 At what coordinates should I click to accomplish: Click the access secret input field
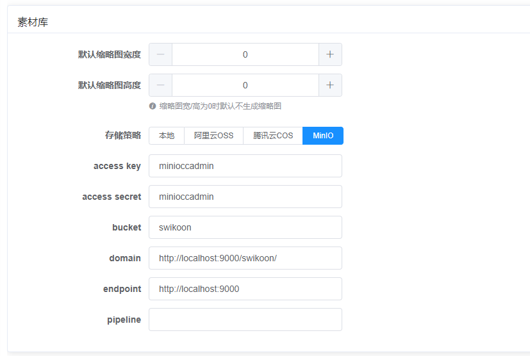[x=245, y=197]
